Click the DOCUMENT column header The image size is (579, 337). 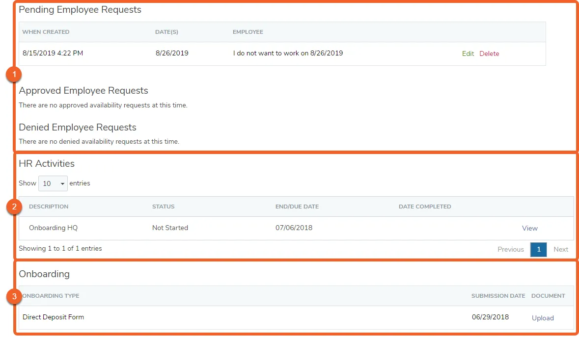click(x=548, y=296)
